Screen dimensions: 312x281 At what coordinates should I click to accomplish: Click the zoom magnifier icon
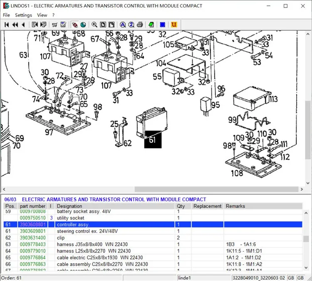coord(94,25)
